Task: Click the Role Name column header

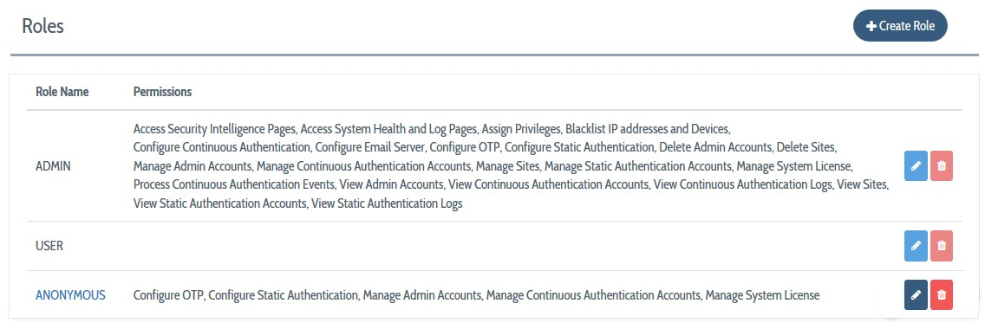Action: click(62, 92)
